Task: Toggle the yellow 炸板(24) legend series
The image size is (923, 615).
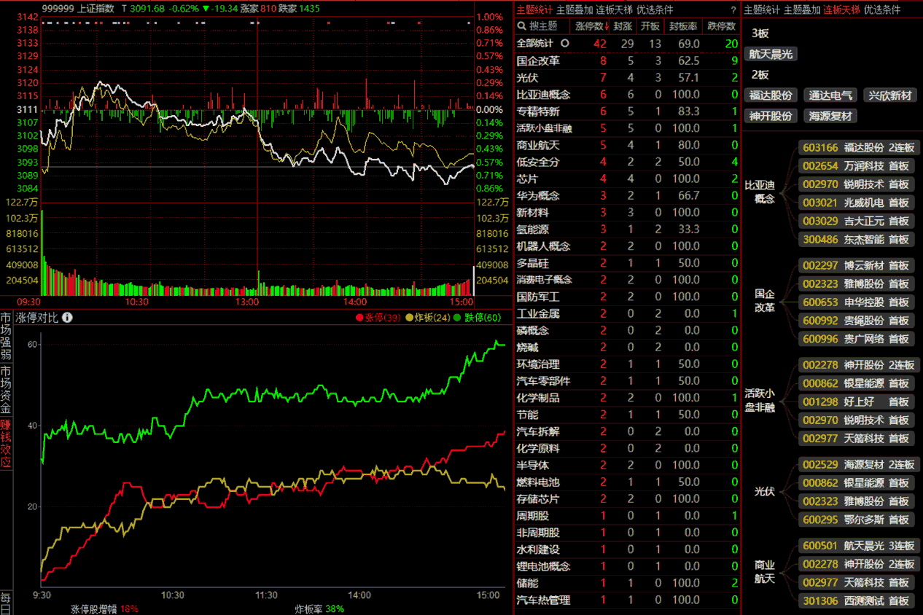Action: pyautogui.click(x=428, y=318)
